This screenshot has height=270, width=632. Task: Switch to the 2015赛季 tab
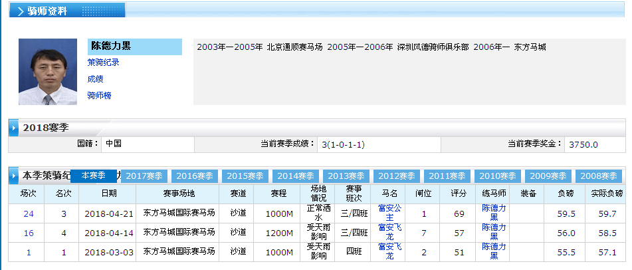coord(245,176)
